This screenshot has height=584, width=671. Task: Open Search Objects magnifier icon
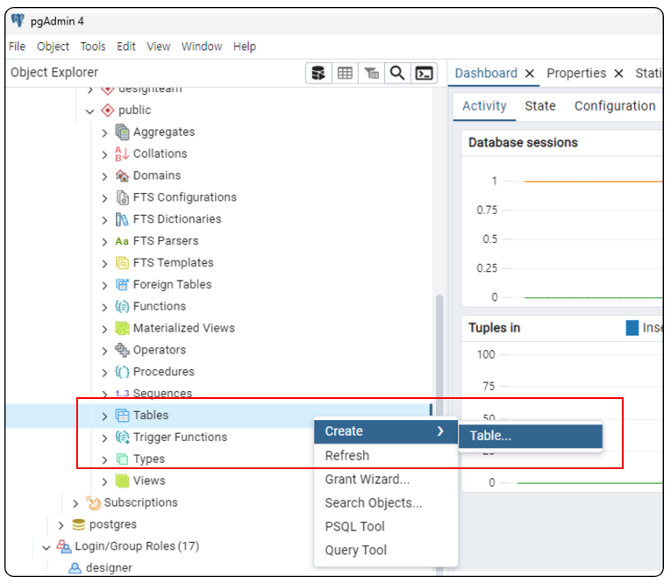tap(397, 73)
